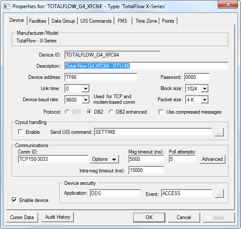
Task: Click the Device security Event field
Action: coord(186,193)
